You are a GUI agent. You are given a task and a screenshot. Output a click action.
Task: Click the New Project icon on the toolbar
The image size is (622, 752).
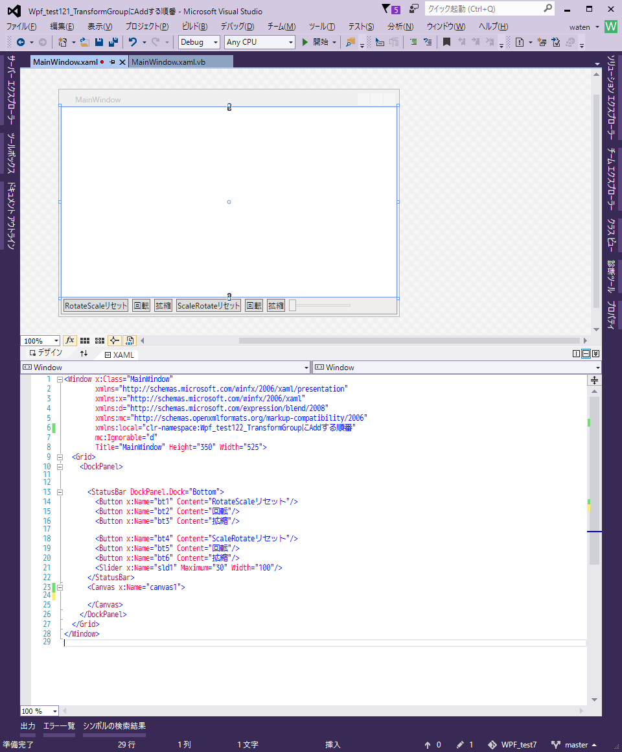click(62, 43)
